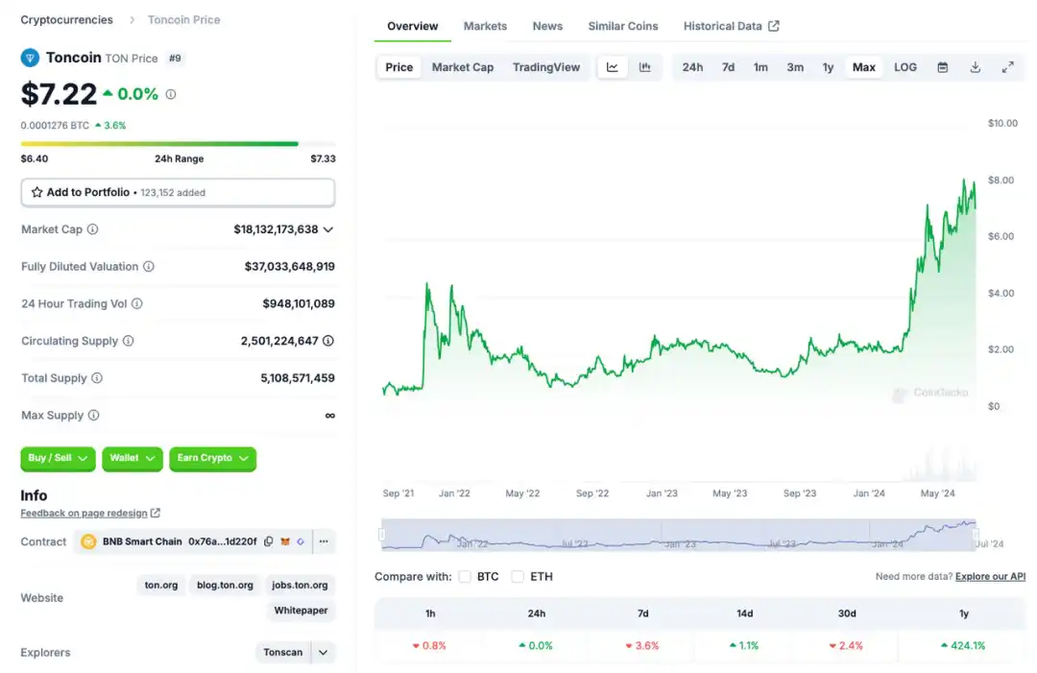
Task: Expand the Market Cap value chevron
Action: (x=328, y=229)
